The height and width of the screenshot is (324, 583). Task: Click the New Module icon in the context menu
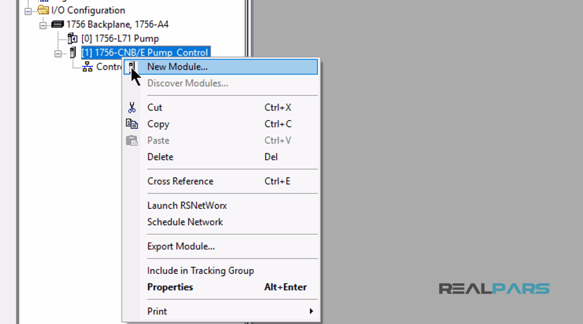click(x=132, y=66)
